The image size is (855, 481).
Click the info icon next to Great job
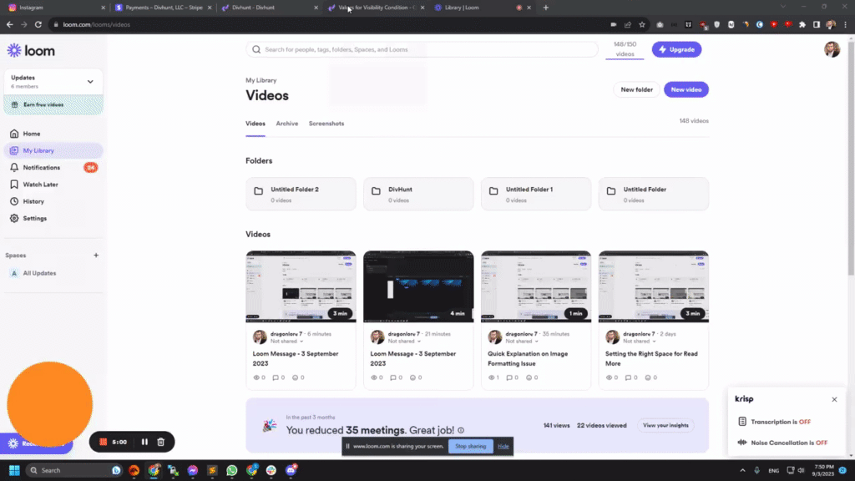click(x=461, y=430)
